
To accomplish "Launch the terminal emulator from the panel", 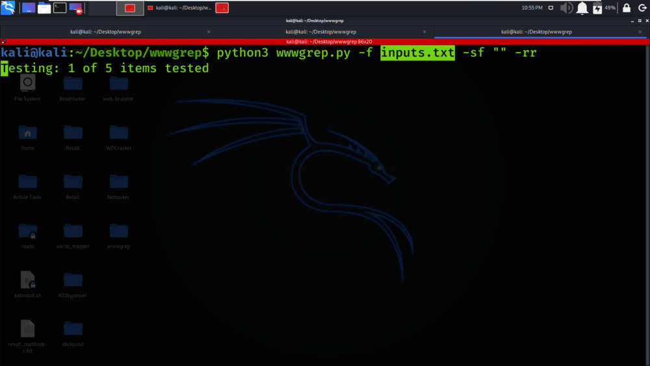I will [60, 8].
